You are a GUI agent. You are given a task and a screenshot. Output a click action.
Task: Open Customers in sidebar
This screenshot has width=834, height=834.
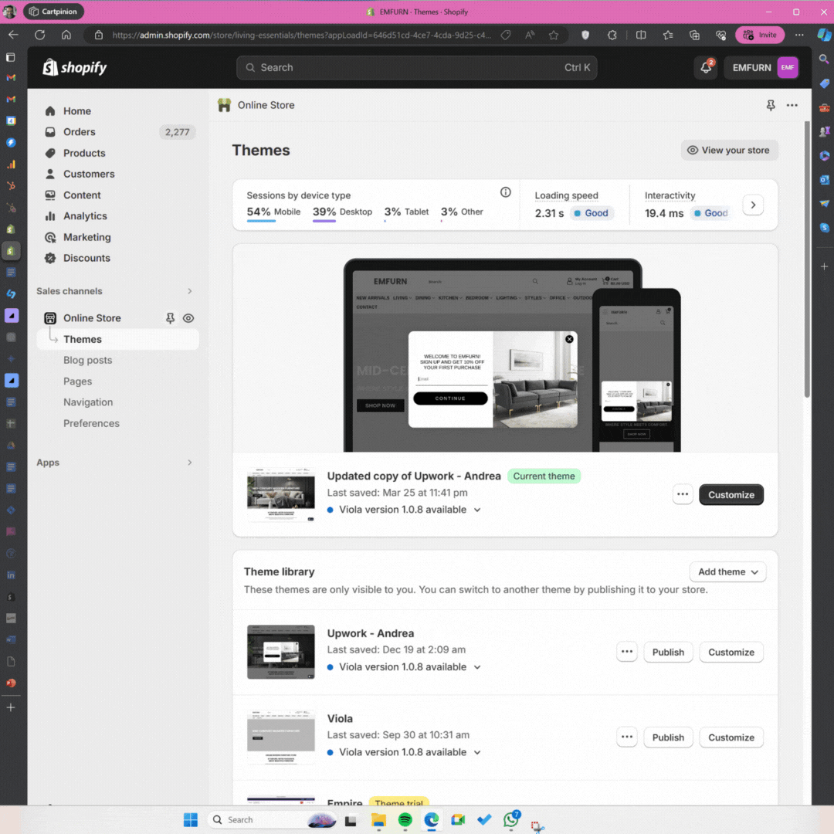pos(89,174)
